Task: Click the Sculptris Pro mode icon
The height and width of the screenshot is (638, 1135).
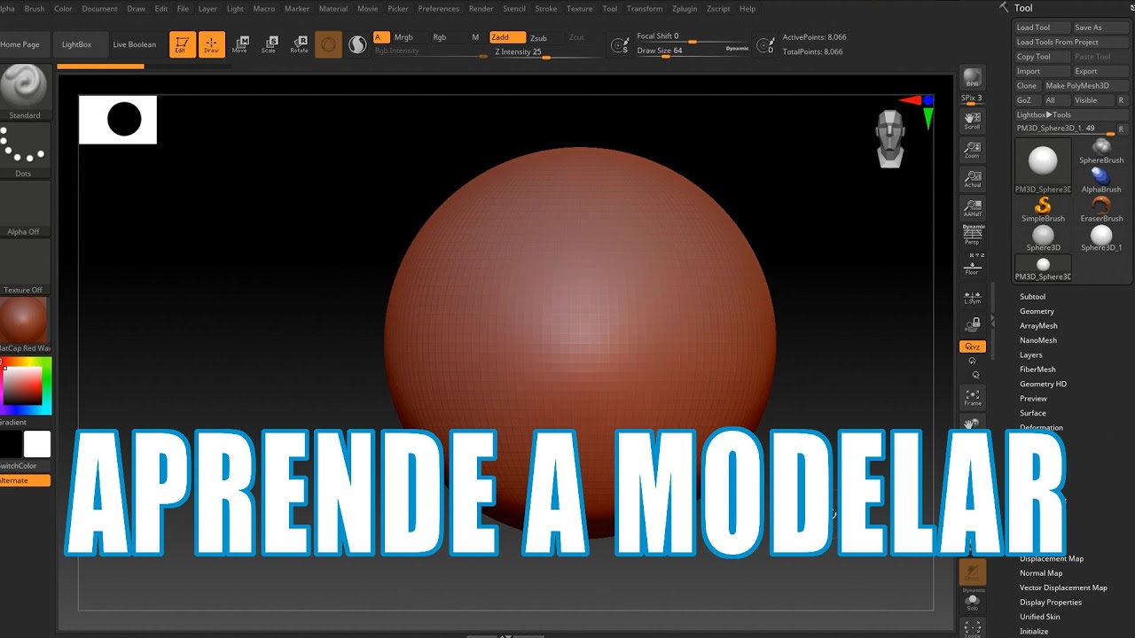Action: point(357,44)
